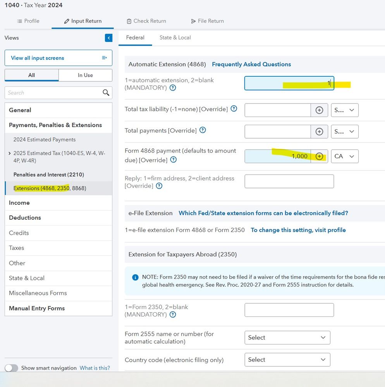Click plus icon on Total payments field
The image size is (385, 387).
point(319,132)
